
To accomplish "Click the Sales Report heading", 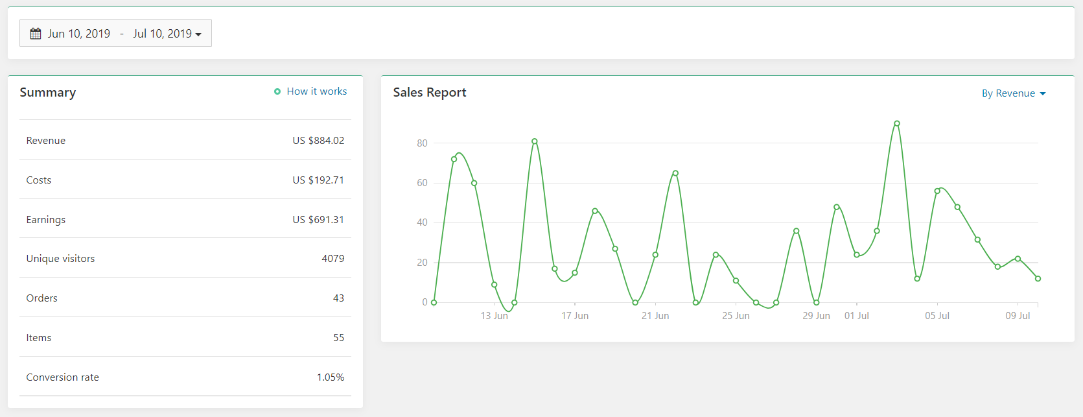I will point(429,93).
